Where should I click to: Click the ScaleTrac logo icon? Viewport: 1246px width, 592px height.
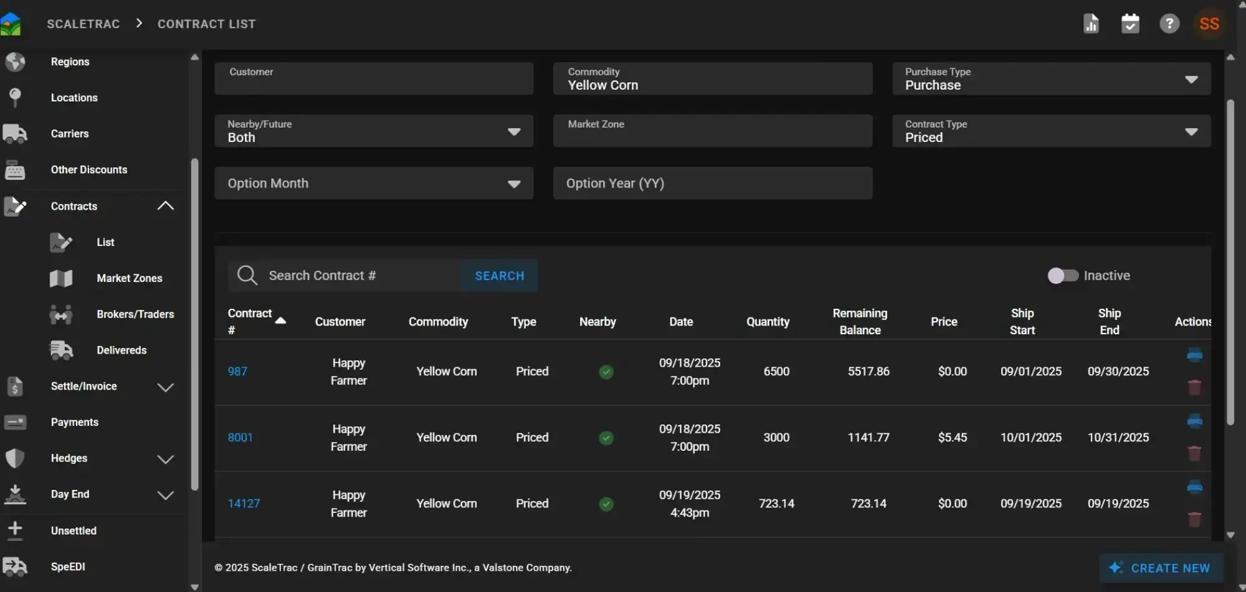[x=11, y=23]
